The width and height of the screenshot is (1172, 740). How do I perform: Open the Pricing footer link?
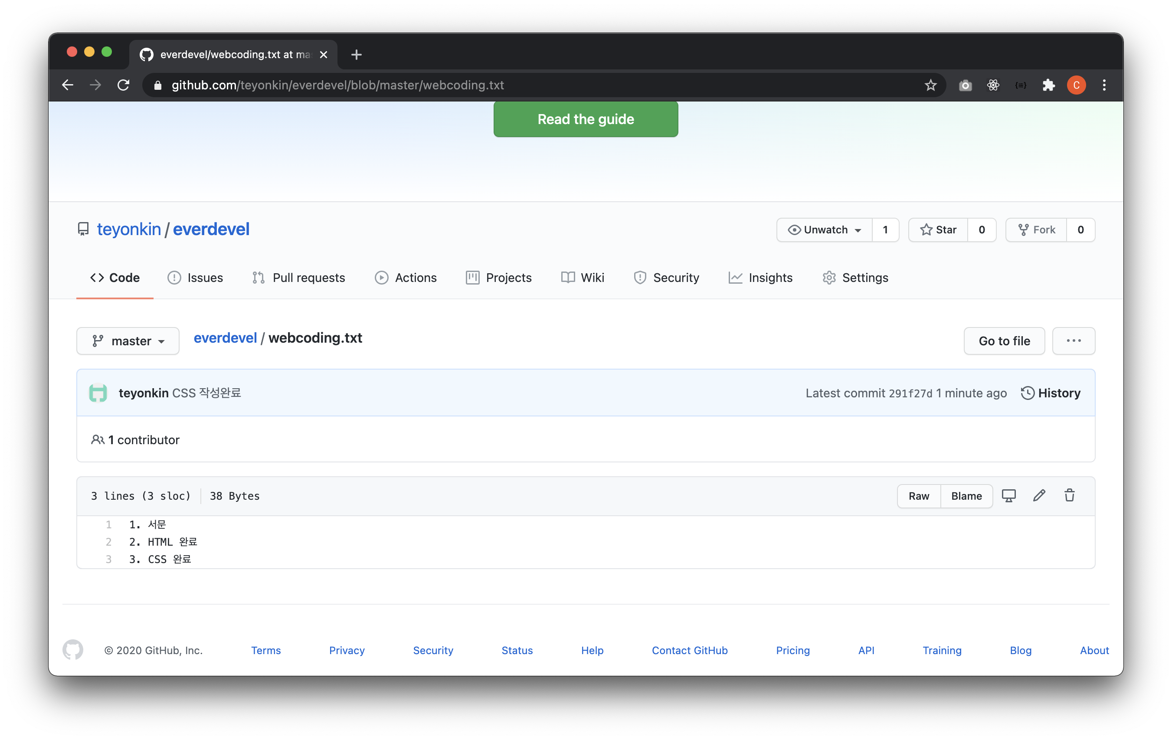793,650
